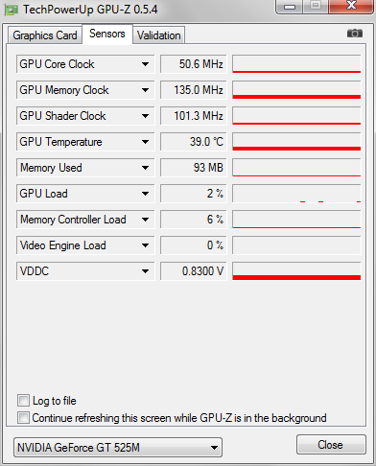Click the camera screenshot icon
Screen dimensions: 376x466
pos(355,33)
